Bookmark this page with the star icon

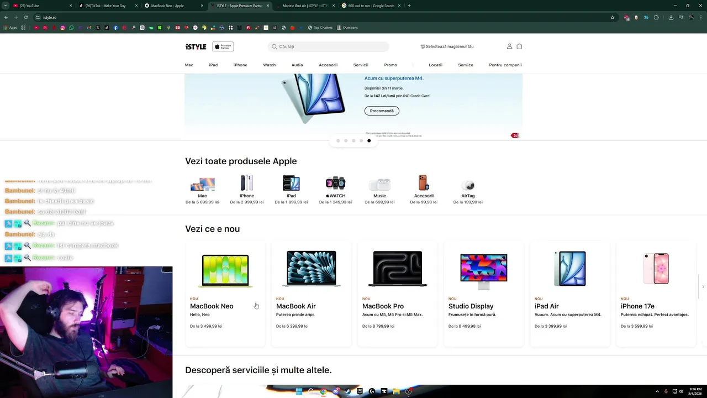[612, 17]
